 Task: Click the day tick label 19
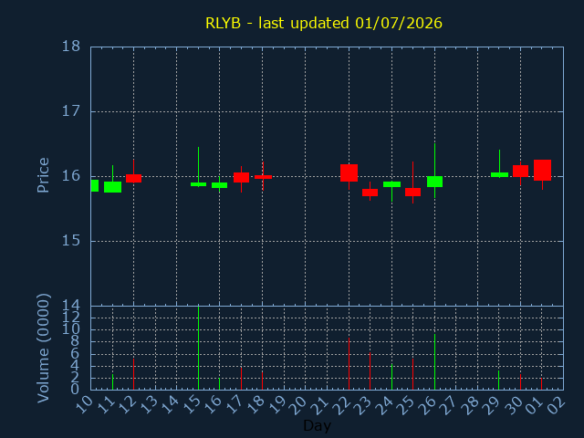277,405
